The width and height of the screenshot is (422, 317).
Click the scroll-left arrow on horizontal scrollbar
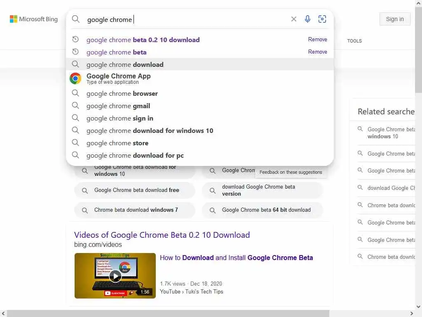pyautogui.click(x=3, y=314)
